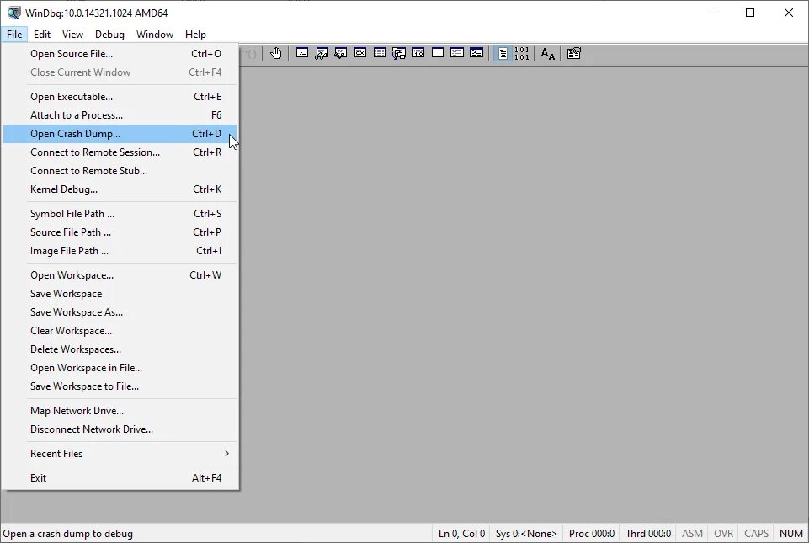This screenshot has height=543, width=809.
Task: Choose Save Workspace to File
Action: pos(120,386)
